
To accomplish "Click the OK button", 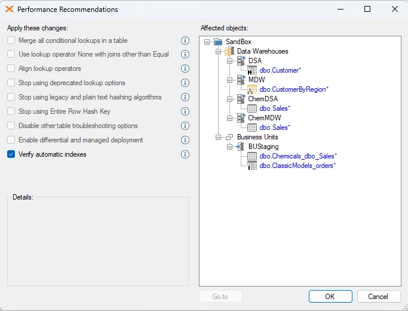I will point(330,297).
